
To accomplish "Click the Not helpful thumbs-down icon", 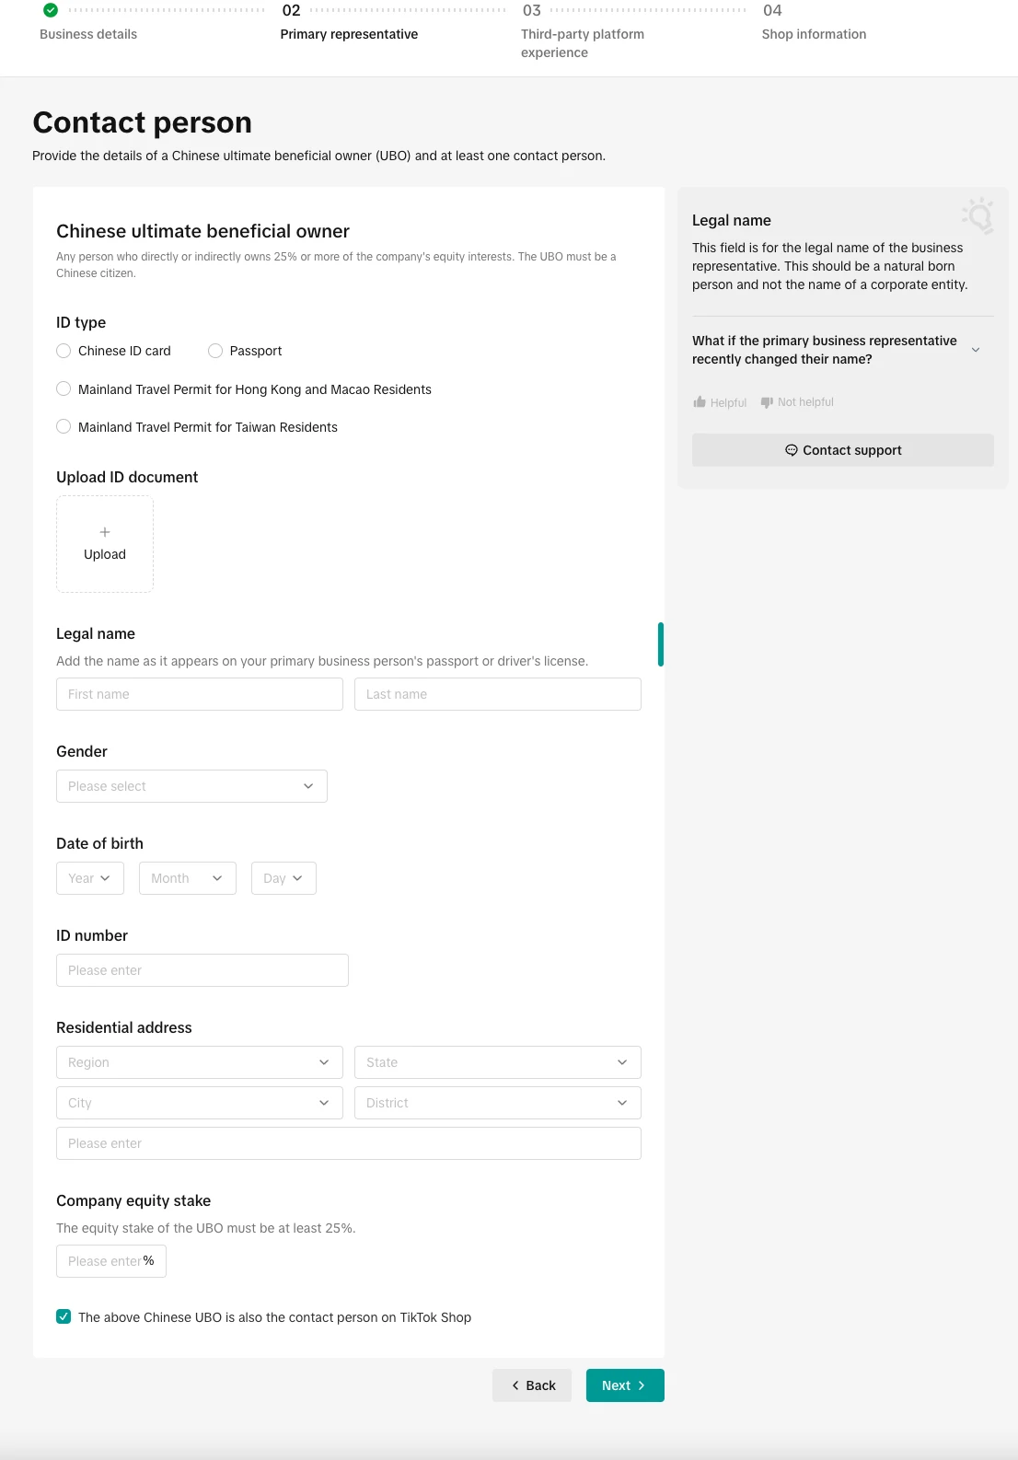I will coord(767,402).
